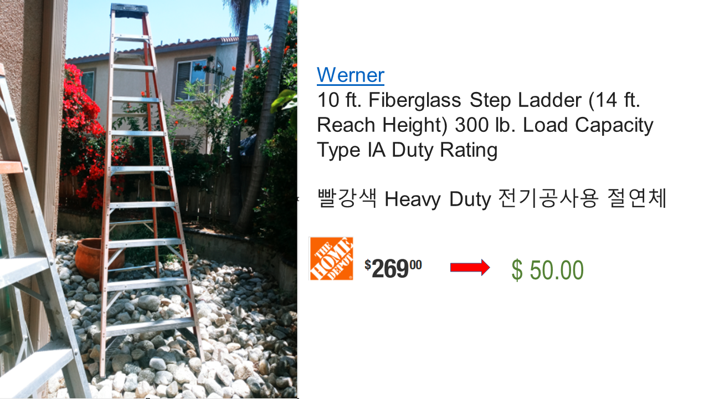Click the "Reach Height) 300 lb. Load Capacity" line

(485, 125)
